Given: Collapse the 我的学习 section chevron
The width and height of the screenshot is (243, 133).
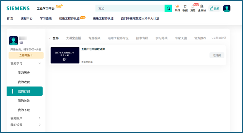Looking at the screenshot, I should 40,63.
